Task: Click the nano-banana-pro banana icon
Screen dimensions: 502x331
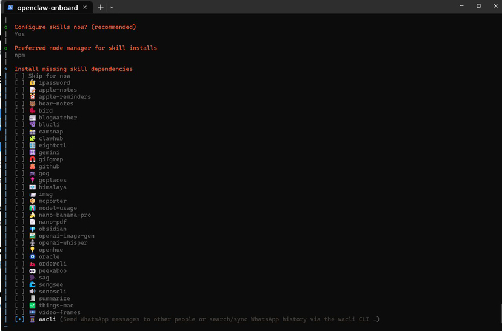Action: click(32, 215)
